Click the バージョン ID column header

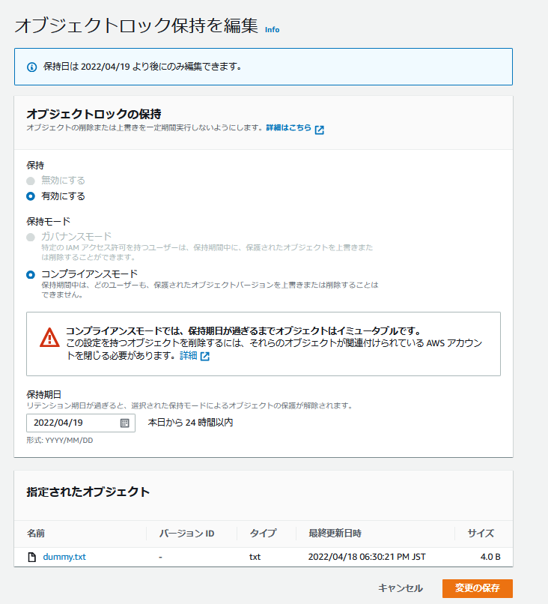(x=186, y=533)
